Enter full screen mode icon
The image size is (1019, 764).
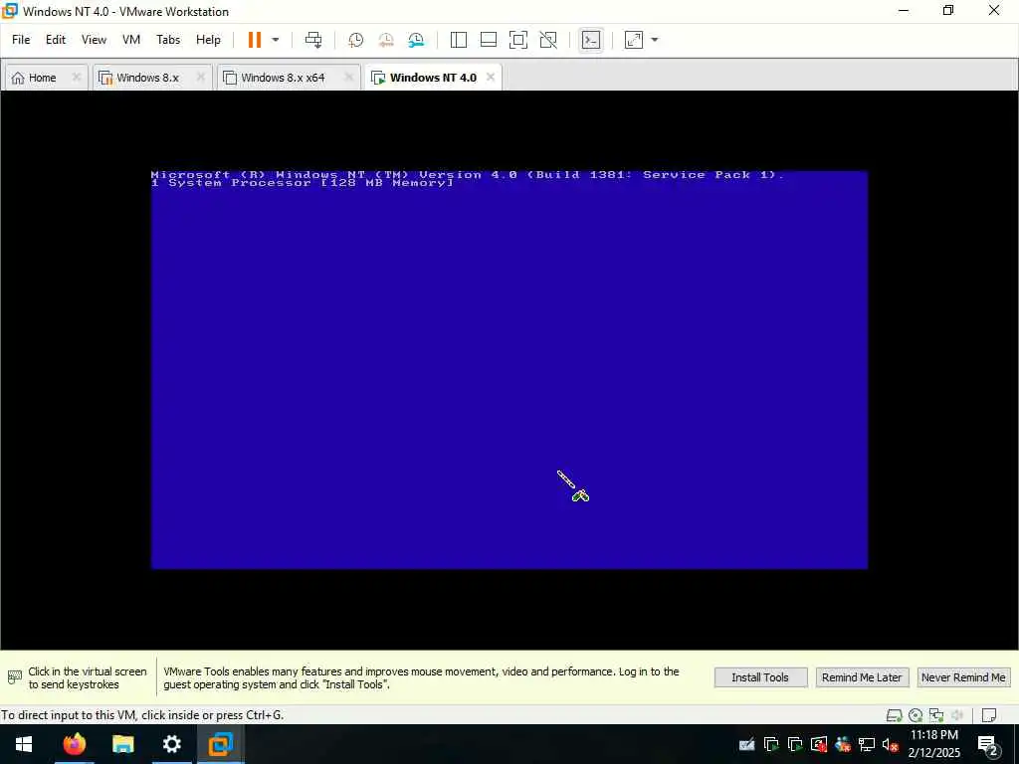tap(517, 40)
